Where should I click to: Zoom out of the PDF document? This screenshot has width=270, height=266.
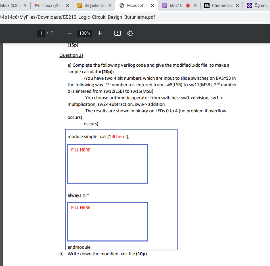point(69,33)
